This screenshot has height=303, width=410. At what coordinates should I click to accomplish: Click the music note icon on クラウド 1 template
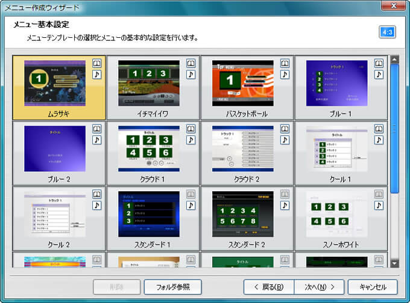coord(191,139)
